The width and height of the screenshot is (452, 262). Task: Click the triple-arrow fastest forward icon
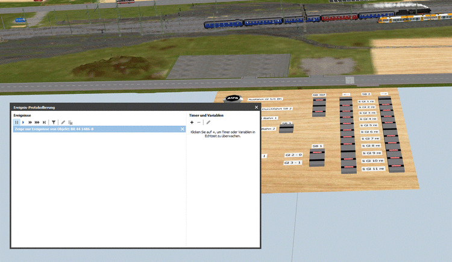tap(37, 122)
